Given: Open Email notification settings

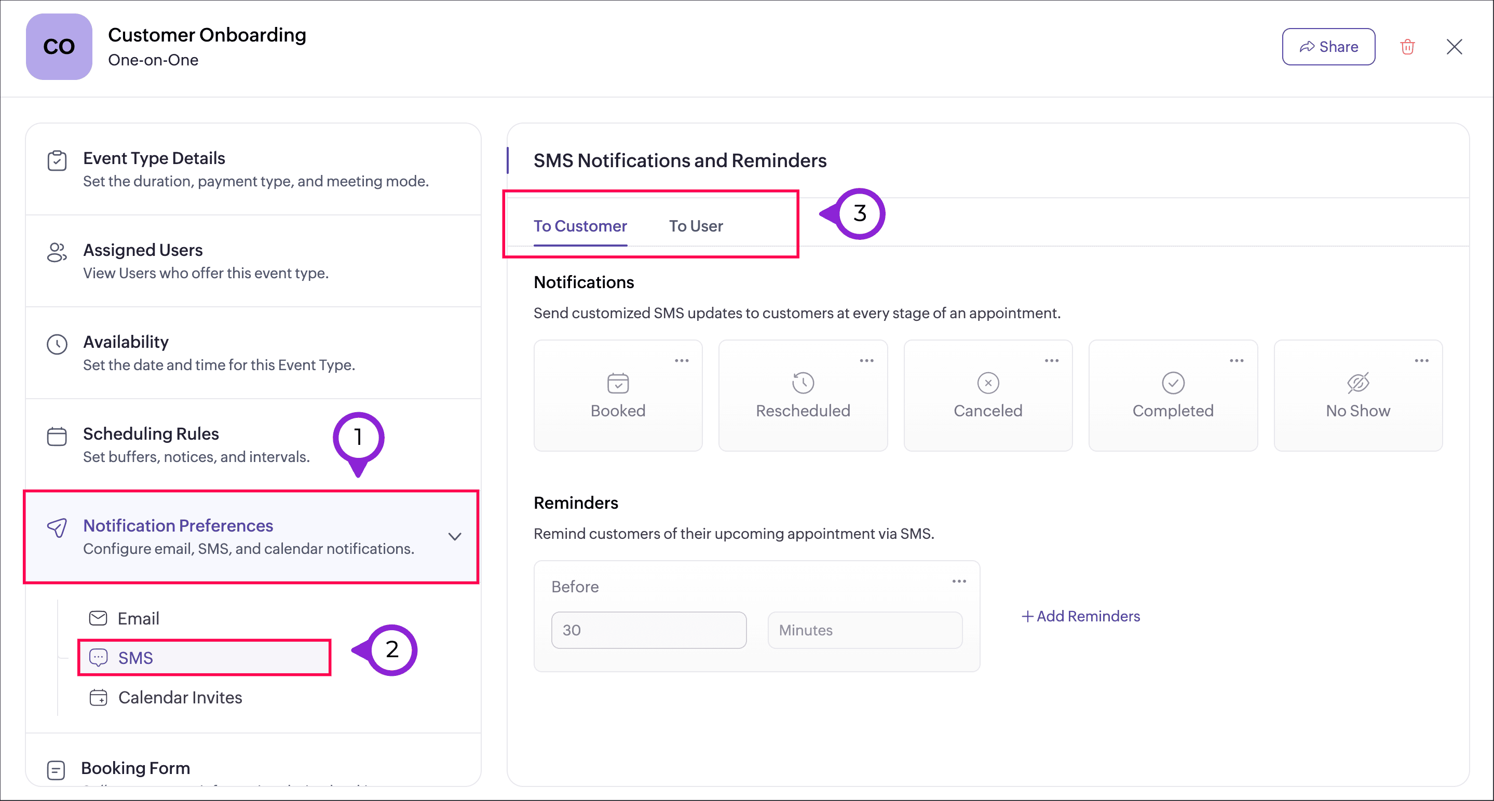Looking at the screenshot, I should [138, 618].
